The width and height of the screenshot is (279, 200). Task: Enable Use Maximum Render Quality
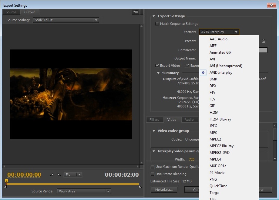153,167
